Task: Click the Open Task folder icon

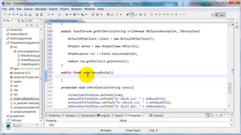Action: tap(112, 15)
